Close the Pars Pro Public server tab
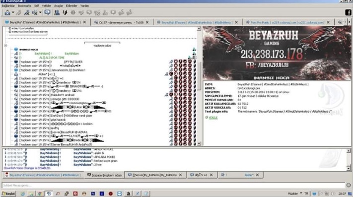 click(x=328, y=22)
